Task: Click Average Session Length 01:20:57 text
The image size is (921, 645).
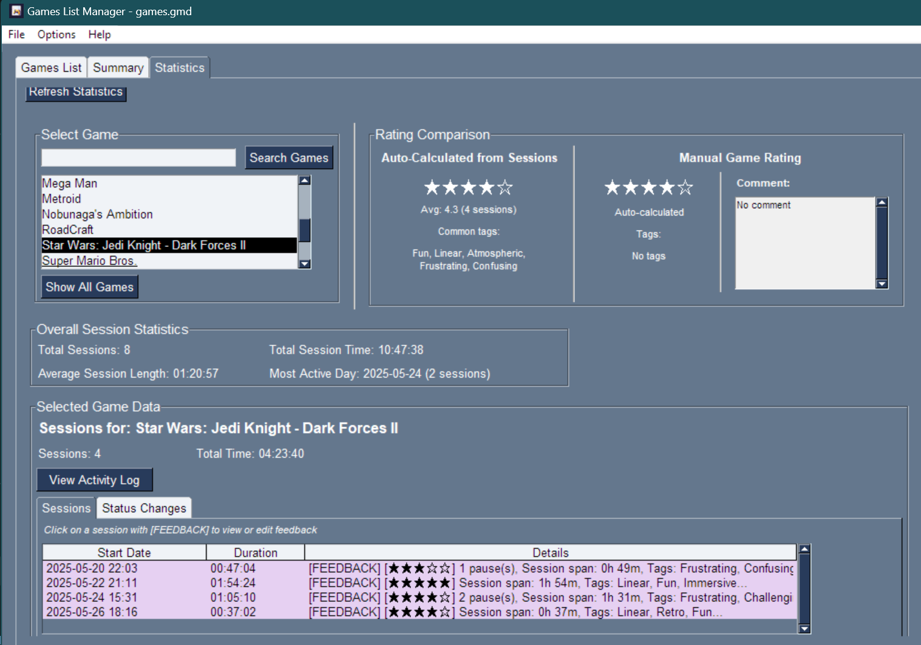Action: [128, 374]
